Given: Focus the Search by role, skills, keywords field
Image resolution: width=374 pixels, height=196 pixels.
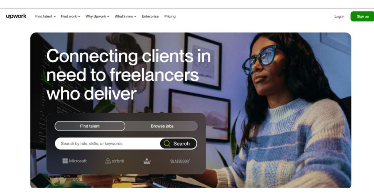Looking at the screenshot, I should (107, 143).
